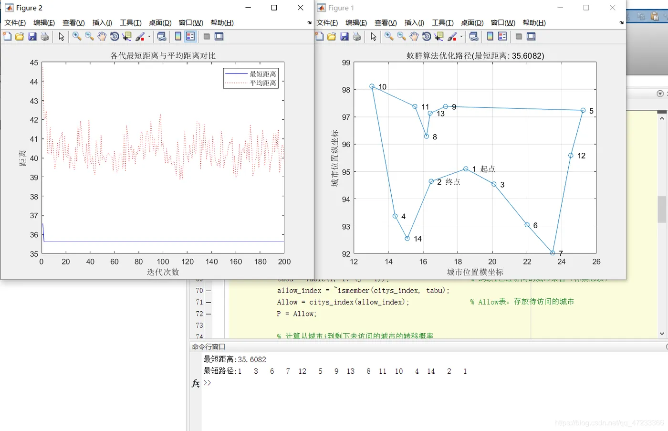
Task: Click the 最短路径 output line
Action: click(335, 371)
